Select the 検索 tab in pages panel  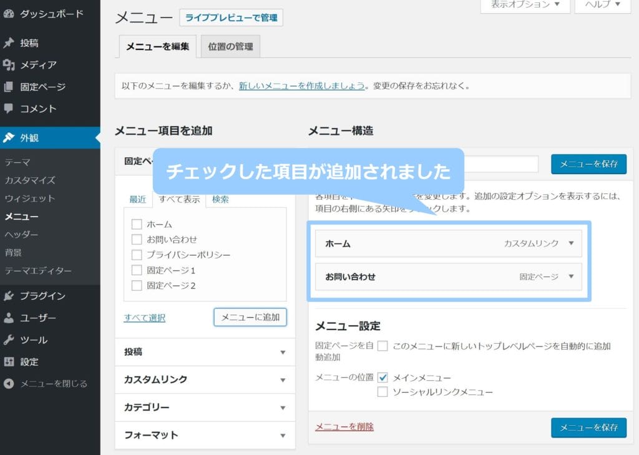coord(220,200)
